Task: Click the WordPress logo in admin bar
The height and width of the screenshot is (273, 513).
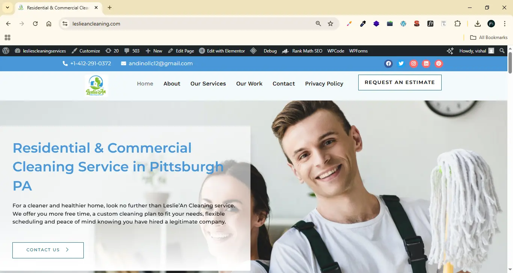Action: 6,51
